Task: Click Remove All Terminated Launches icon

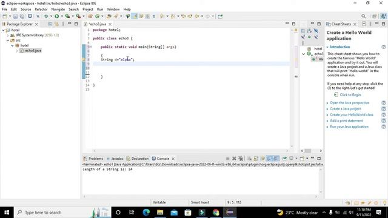Action: 241,159
